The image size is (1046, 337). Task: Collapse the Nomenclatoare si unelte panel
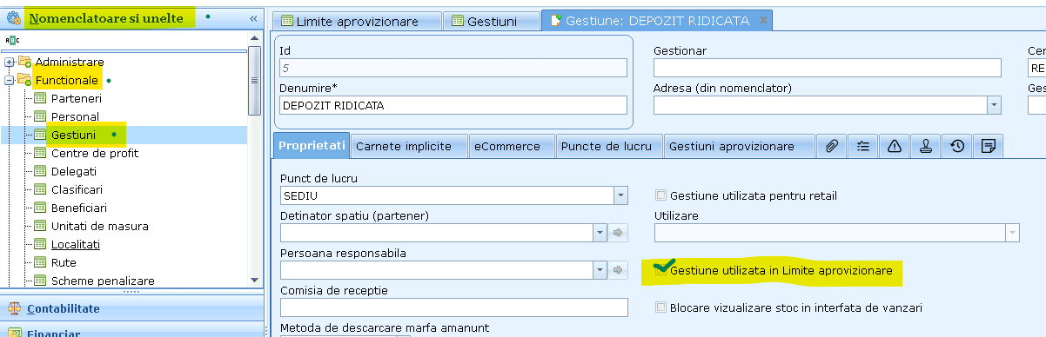(x=253, y=17)
